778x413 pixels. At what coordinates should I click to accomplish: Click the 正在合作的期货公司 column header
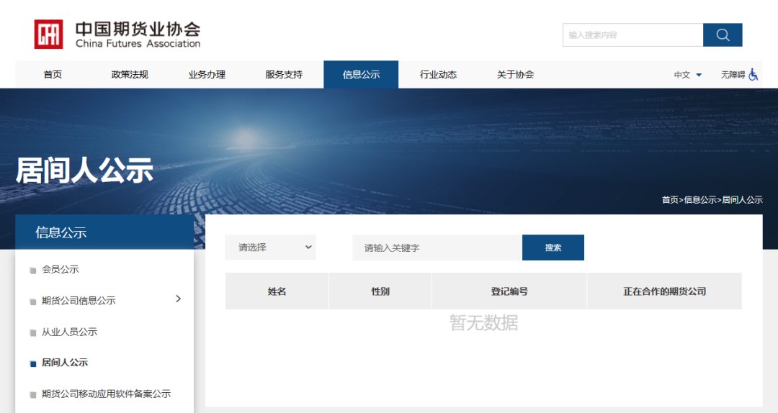(x=664, y=291)
